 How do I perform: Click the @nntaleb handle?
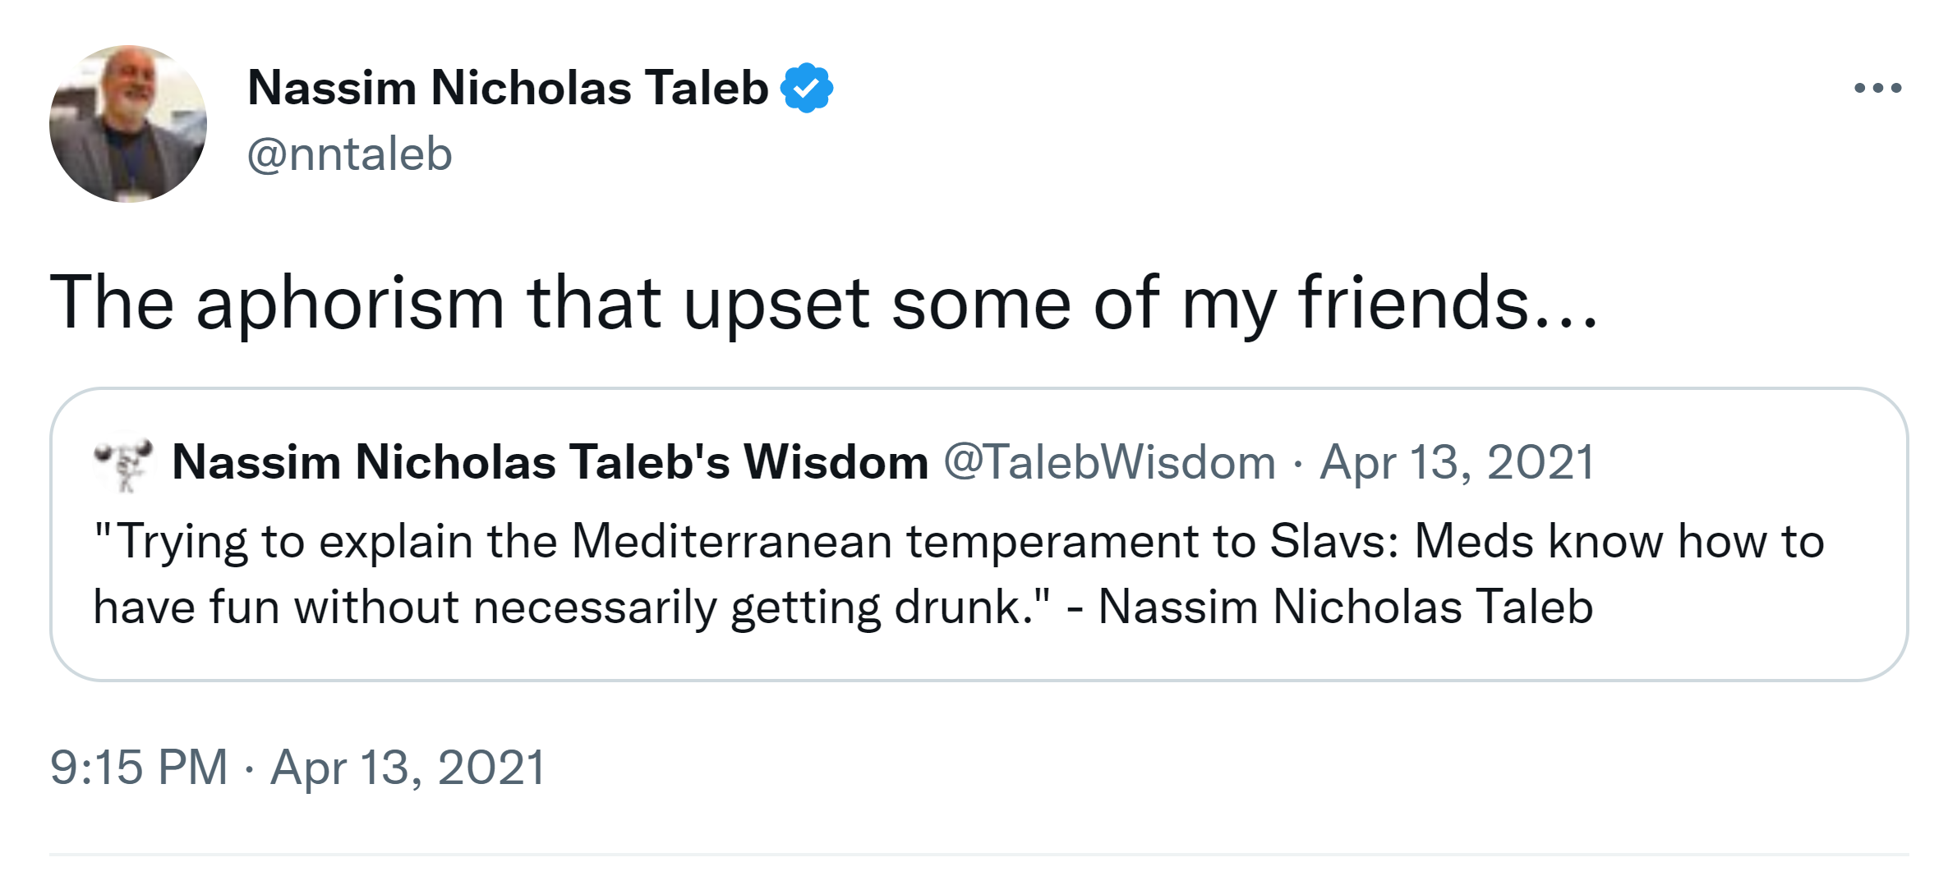click(x=349, y=154)
